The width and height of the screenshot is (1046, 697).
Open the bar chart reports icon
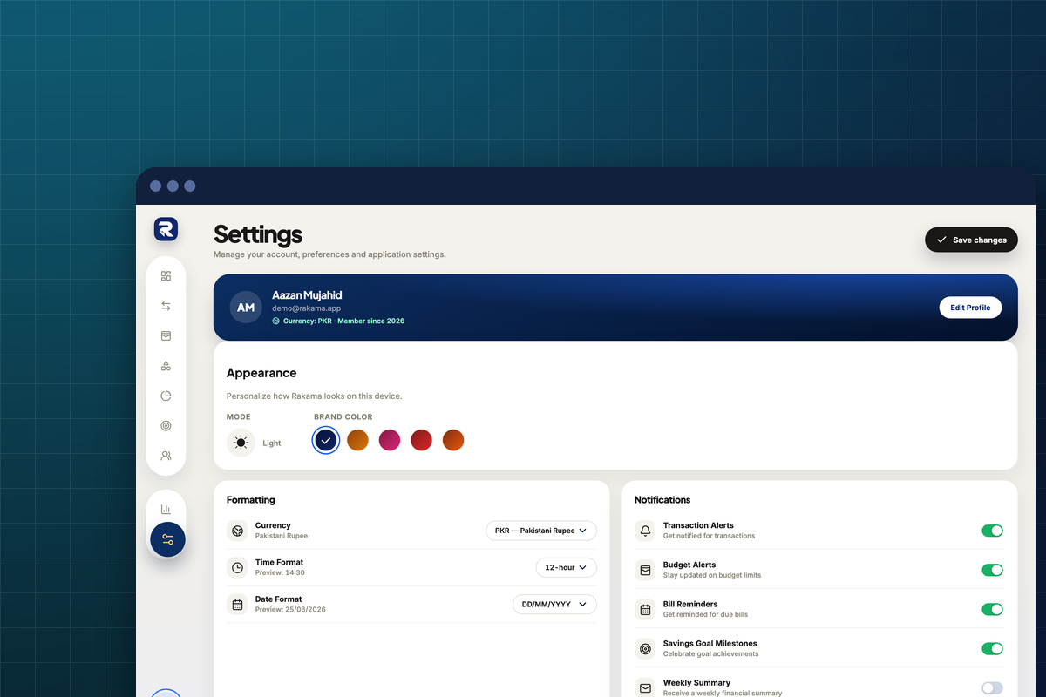point(166,509)
